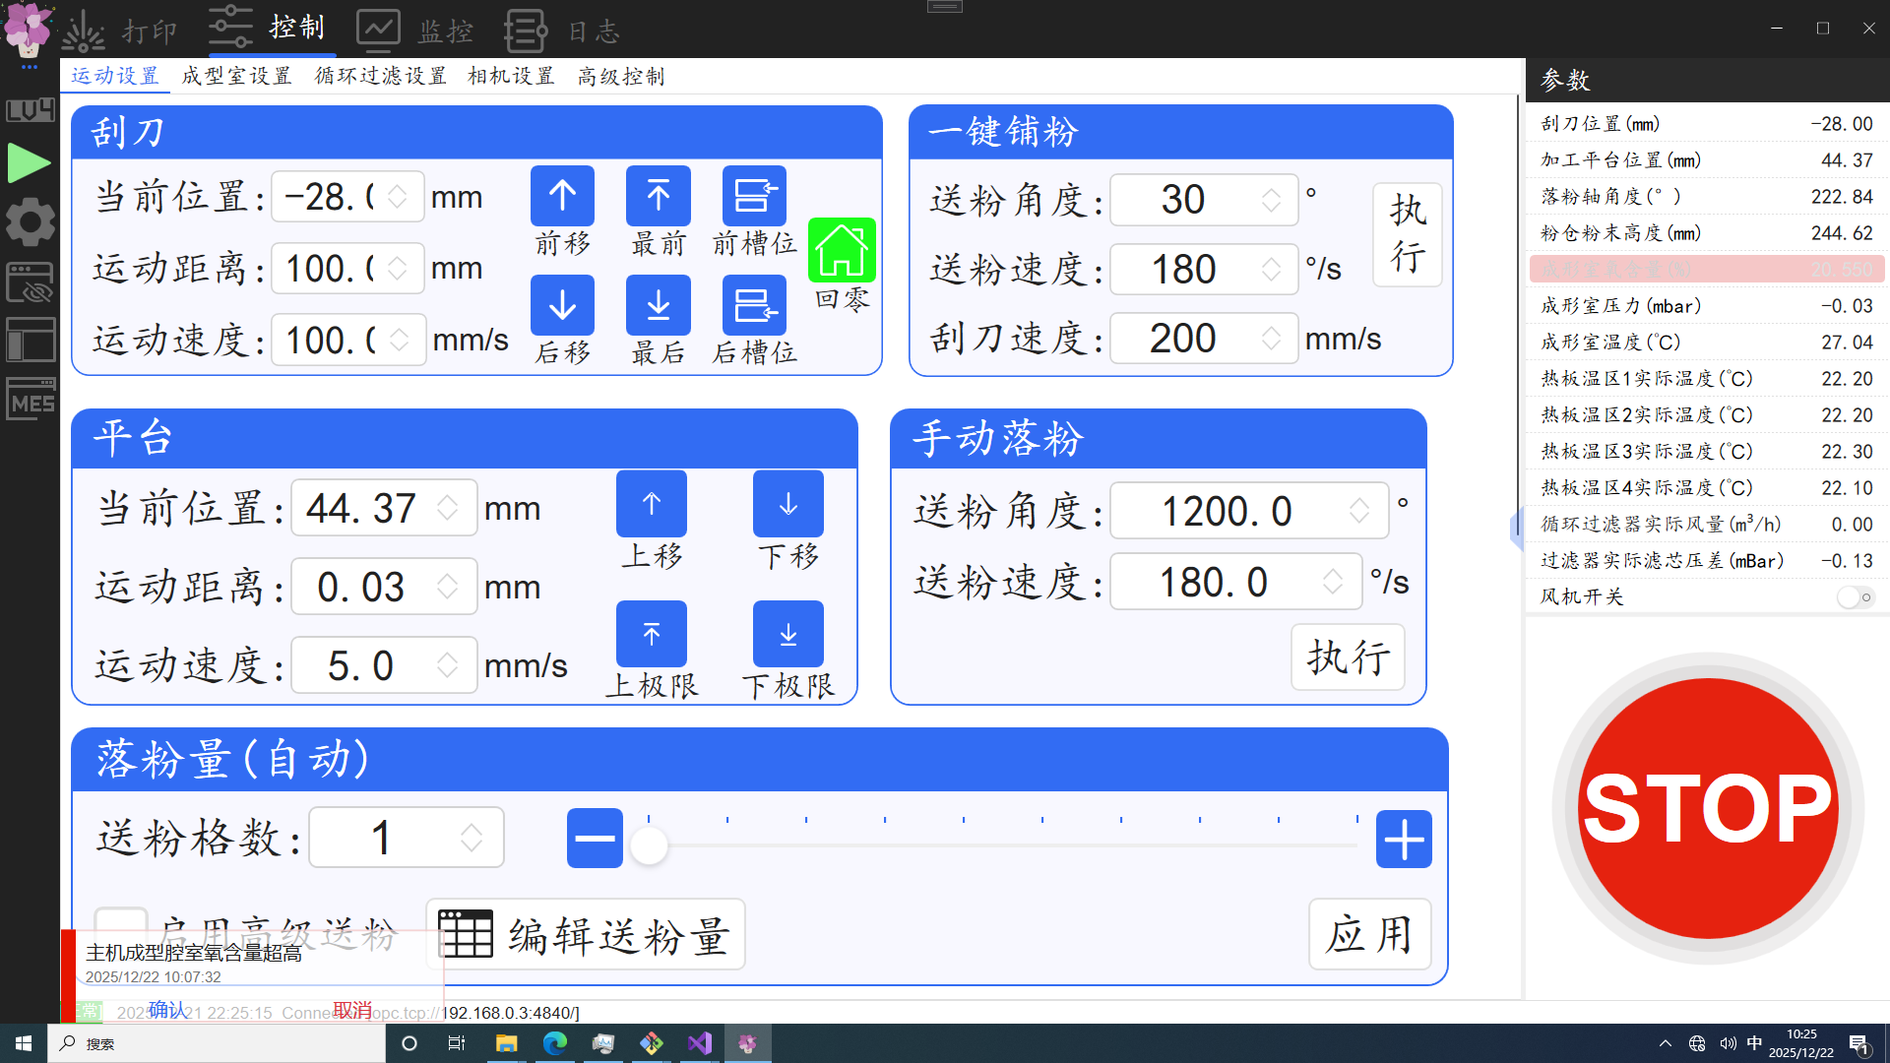Viewport: 1890px width, 1063px height.
Task: Click the 回零 home icon in 刮刀 panel
Action: coord(841,251)
